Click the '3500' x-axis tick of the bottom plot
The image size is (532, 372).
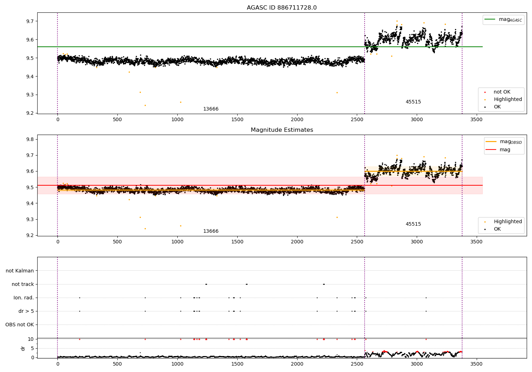[476, 364]
